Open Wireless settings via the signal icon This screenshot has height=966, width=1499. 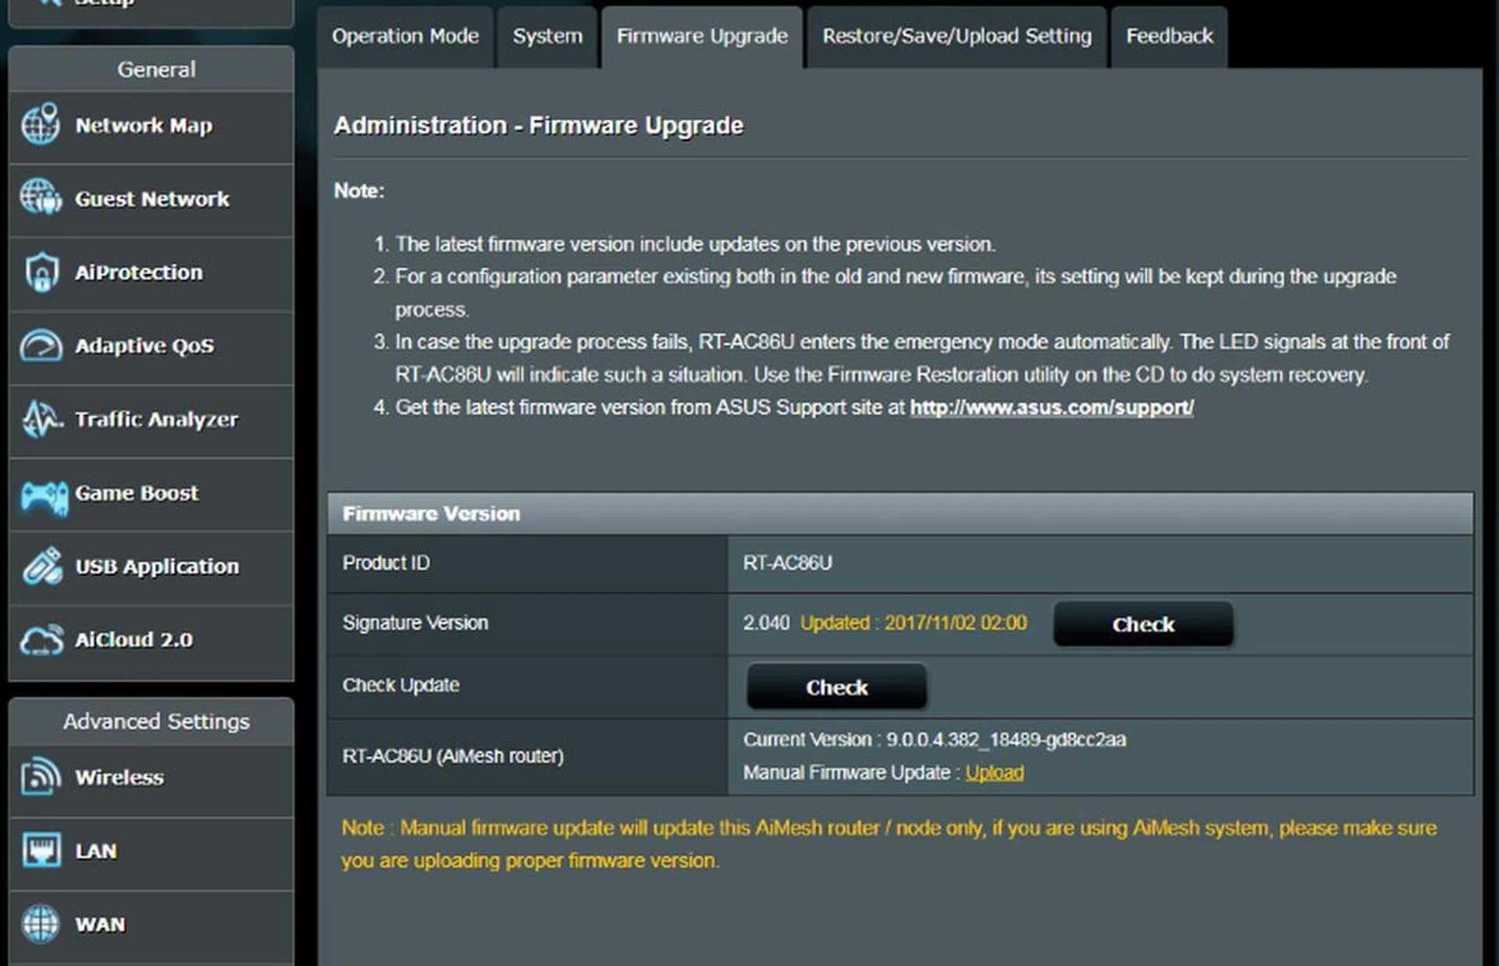pos(43,776)
